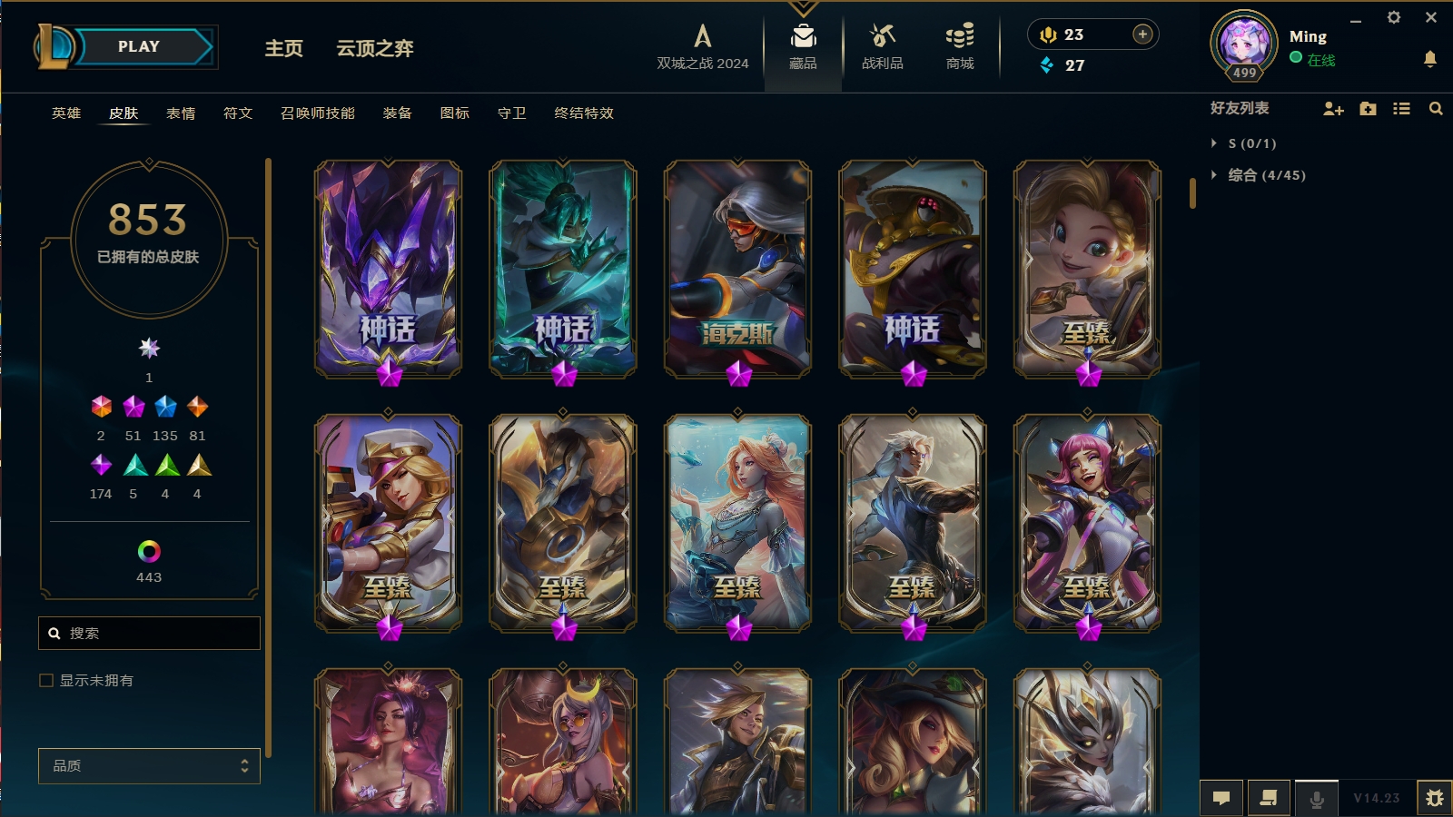Toggle the friends list view options icon
Viewport: 1453px width, 817px height.
click(x=1402, y=109)
